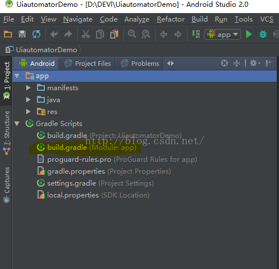
Task: Open the Build menu
Action: coord(199,19)
